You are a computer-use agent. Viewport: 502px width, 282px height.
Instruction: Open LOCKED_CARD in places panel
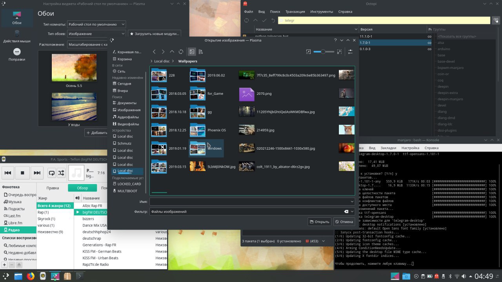click(129, 184)
